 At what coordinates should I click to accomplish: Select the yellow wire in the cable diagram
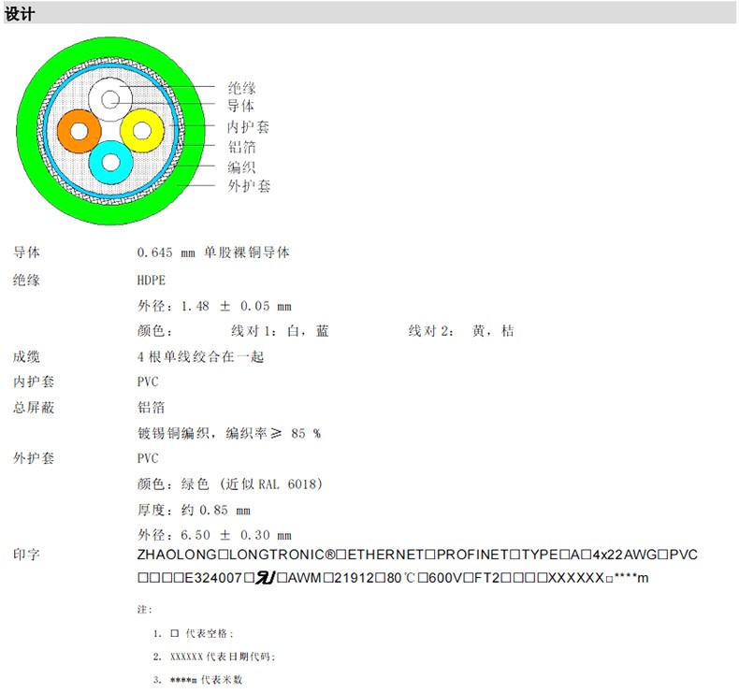pyautogui.click(x=141, y=129)
